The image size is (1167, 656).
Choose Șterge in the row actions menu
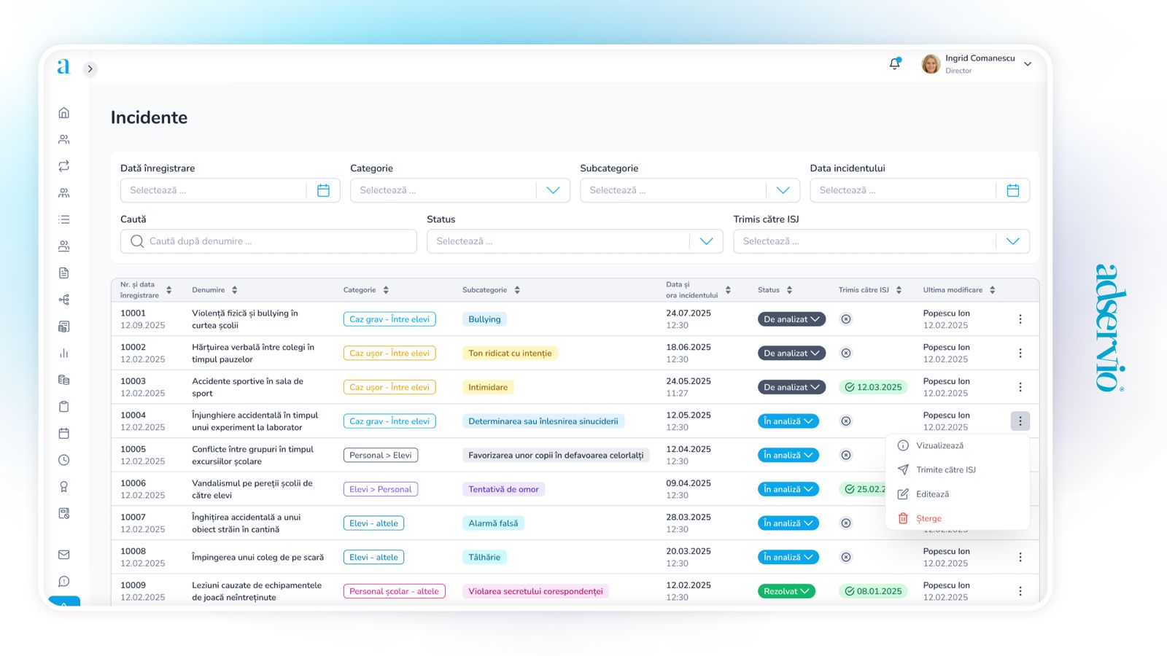coord(928,518)
